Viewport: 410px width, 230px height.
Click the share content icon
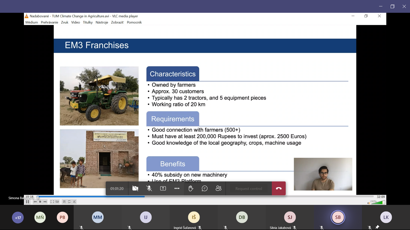[163, 189]
